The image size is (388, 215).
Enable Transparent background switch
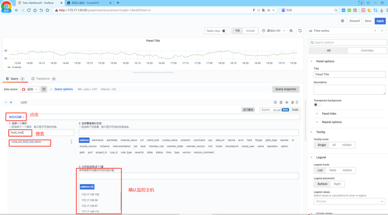[317, 105]
